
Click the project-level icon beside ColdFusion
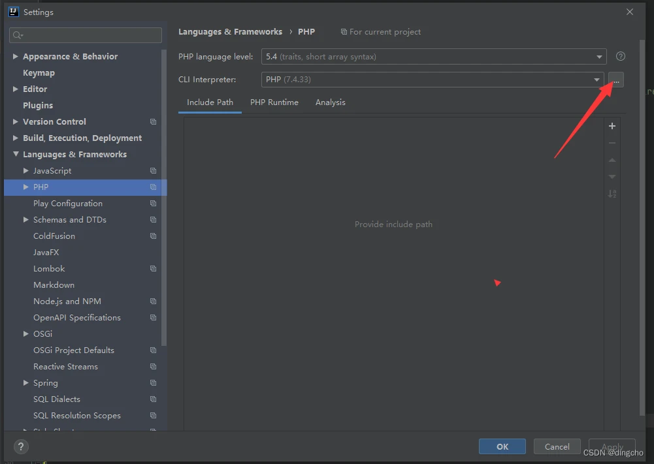tap(153, 236)
